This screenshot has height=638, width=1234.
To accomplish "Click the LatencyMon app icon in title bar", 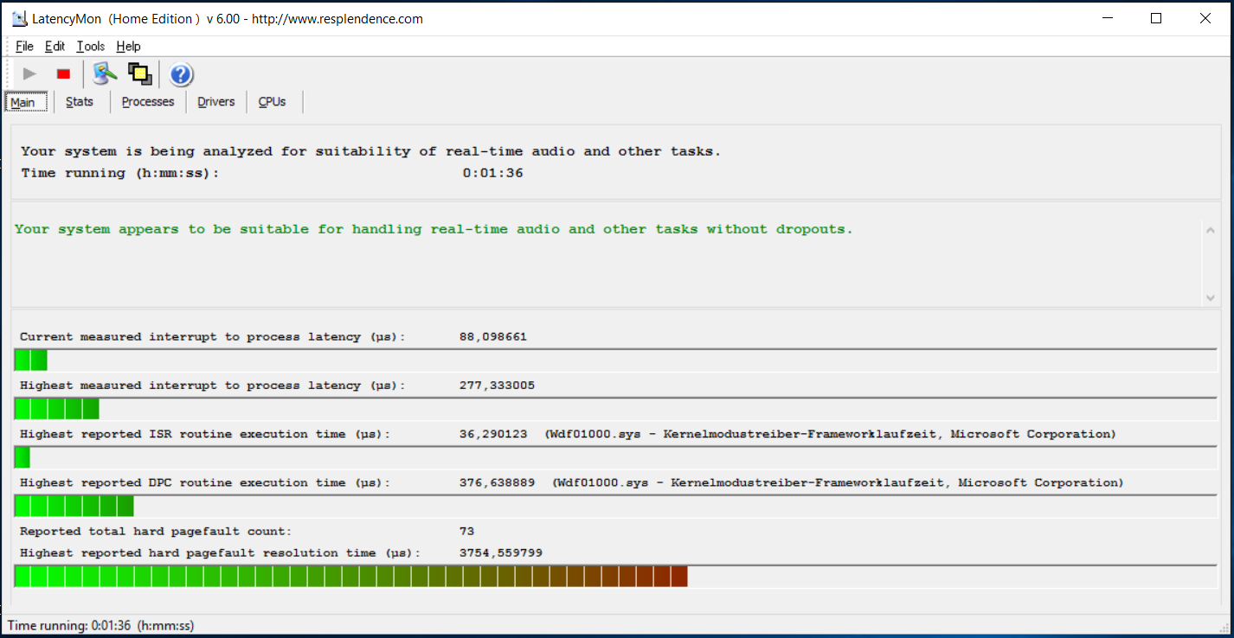I will [18, 18].
